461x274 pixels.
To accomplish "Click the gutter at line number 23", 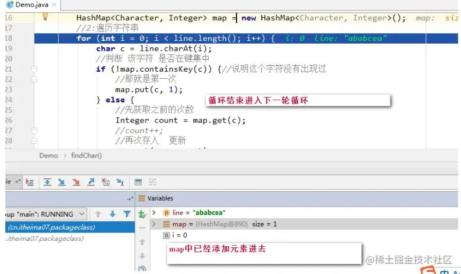I will [x=9, y=89].
